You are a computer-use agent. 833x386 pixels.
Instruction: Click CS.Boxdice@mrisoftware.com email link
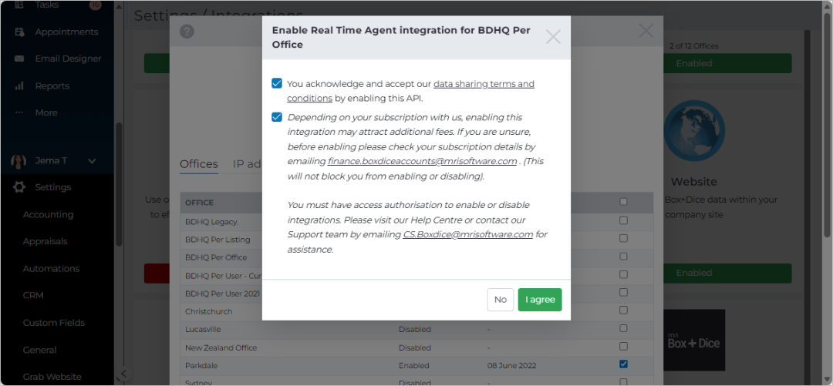pos(467,234)
